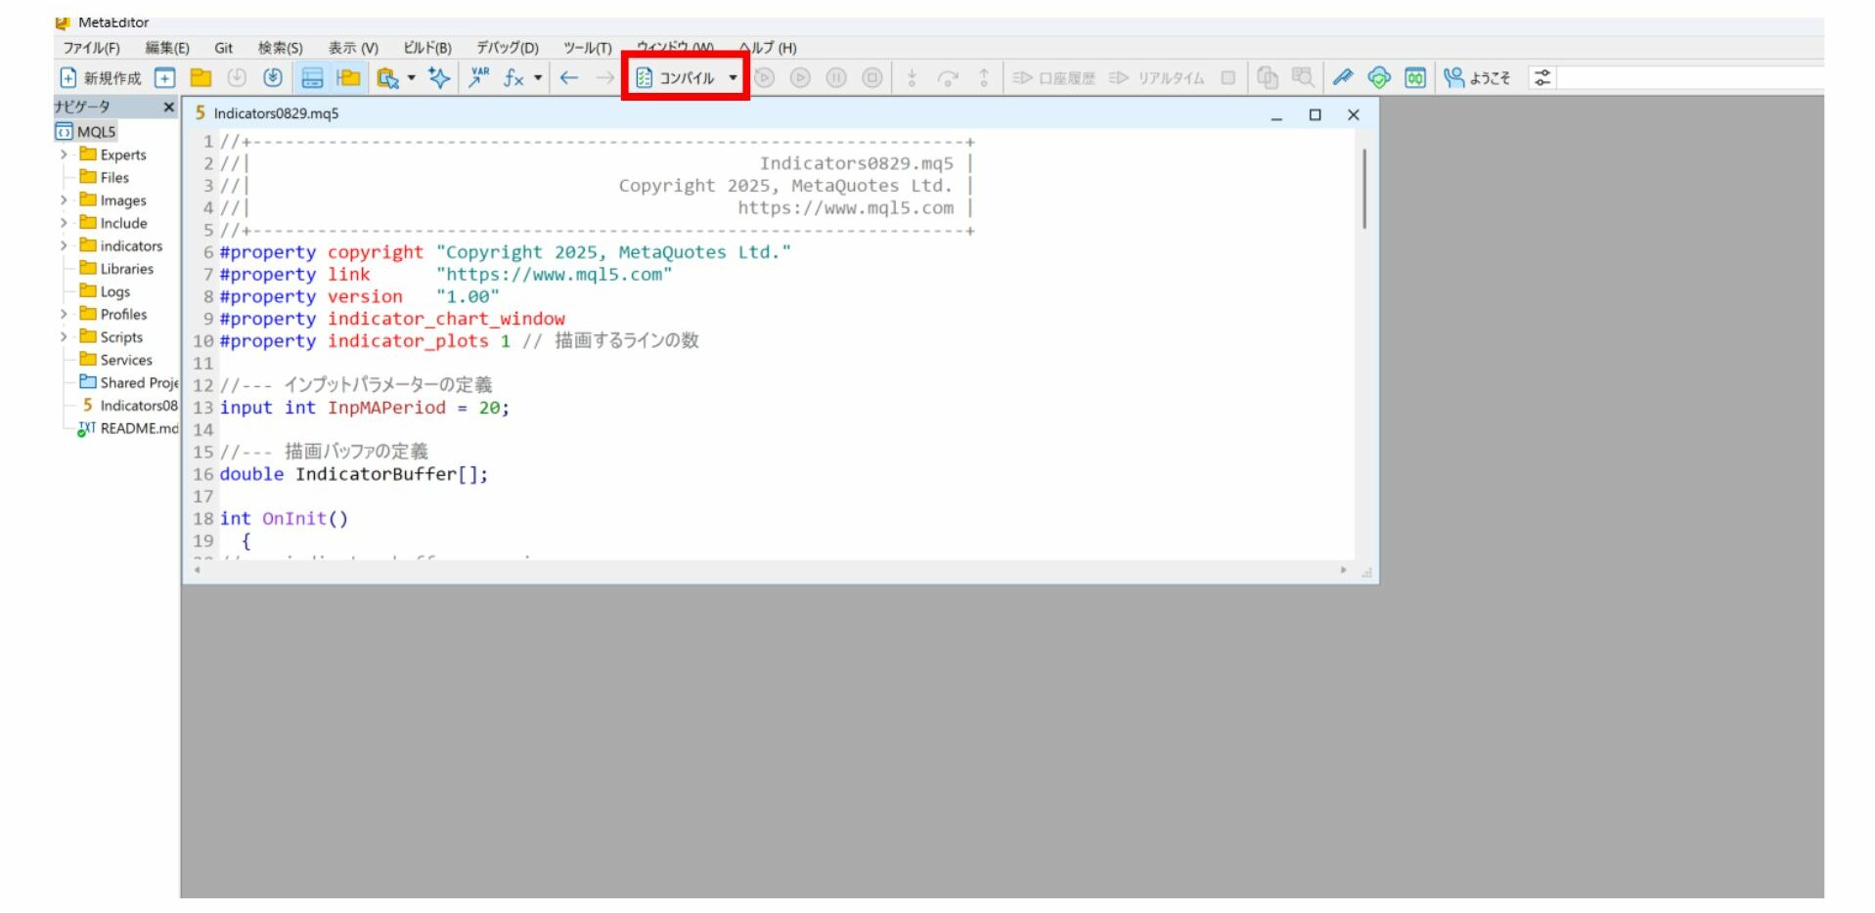
Task: Click the VAR insert variable icon
Action: 478,78
